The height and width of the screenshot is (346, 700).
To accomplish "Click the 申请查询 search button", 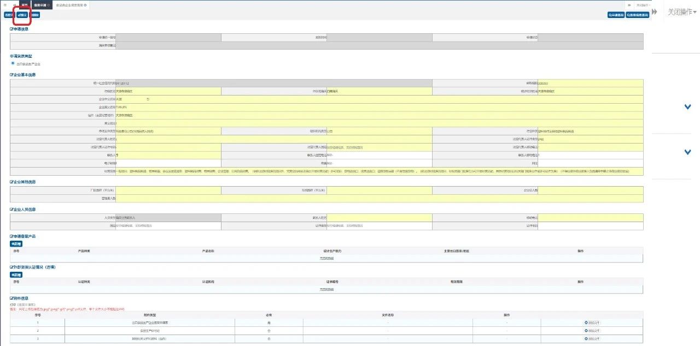I will click(x=616, y=15).
